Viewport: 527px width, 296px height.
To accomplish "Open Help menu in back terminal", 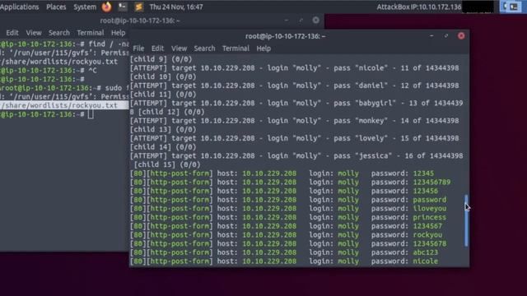I will pyautogui.click(x=118, y=33).
